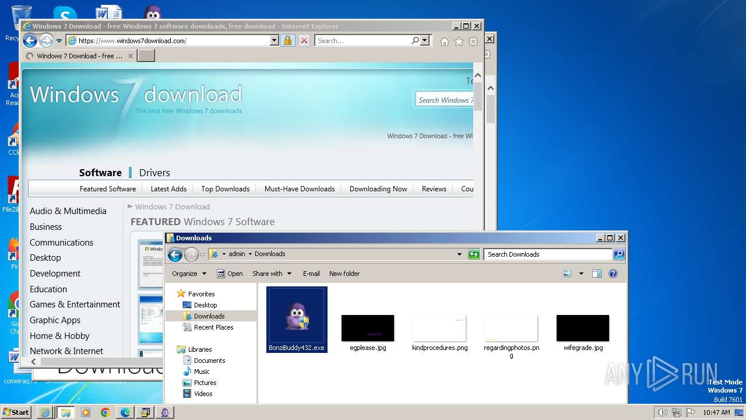746x420 pixels.
Task: Open Games & Entertainment category link
Action: click(x=75, y=304)
